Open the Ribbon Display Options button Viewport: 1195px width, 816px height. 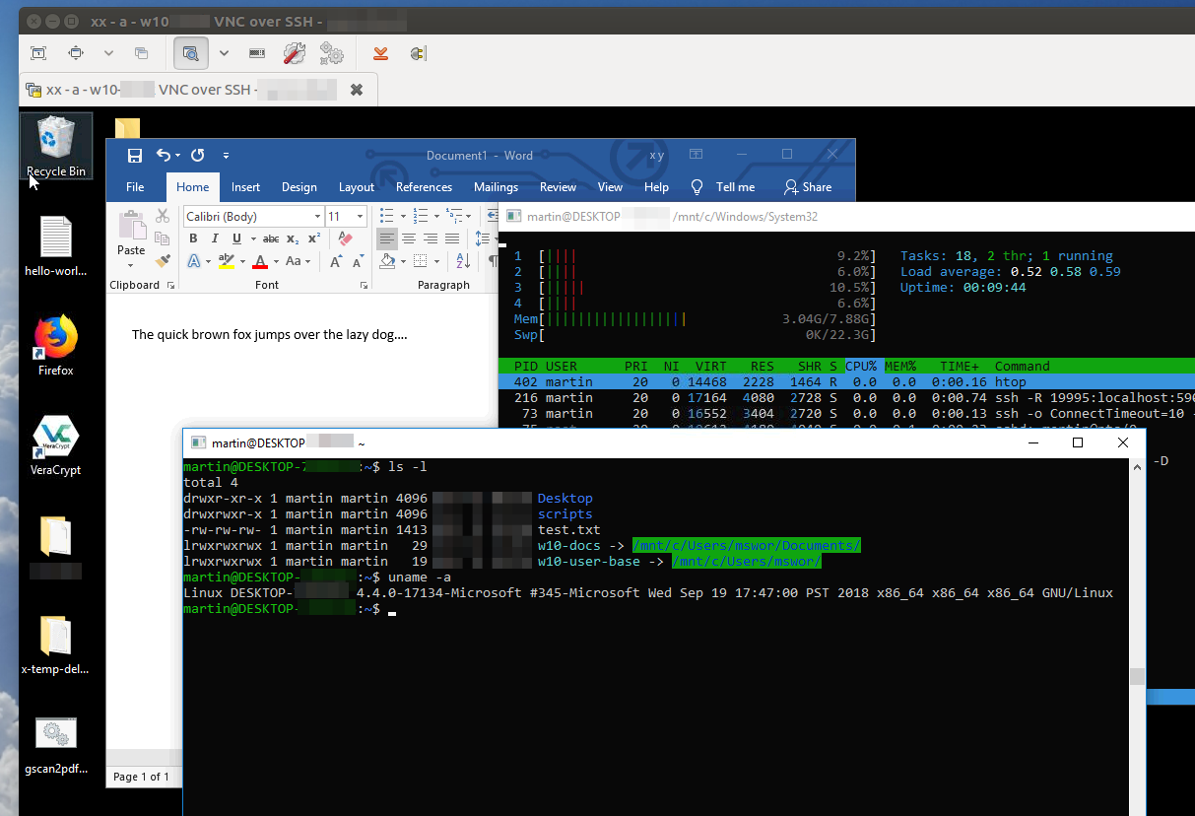click(697, 155)
